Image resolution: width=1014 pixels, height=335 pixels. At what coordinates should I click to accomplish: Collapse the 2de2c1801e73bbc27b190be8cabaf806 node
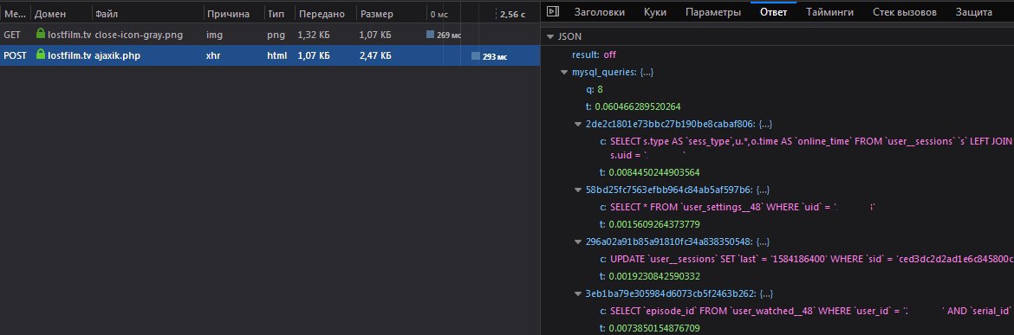(578, 124)
